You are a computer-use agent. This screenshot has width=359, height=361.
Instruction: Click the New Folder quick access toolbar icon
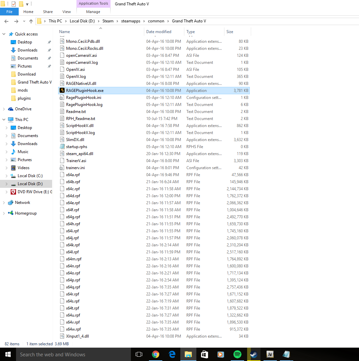(x=21, y=4)
